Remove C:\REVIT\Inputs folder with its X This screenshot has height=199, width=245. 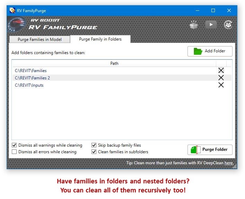pos(221,85)
